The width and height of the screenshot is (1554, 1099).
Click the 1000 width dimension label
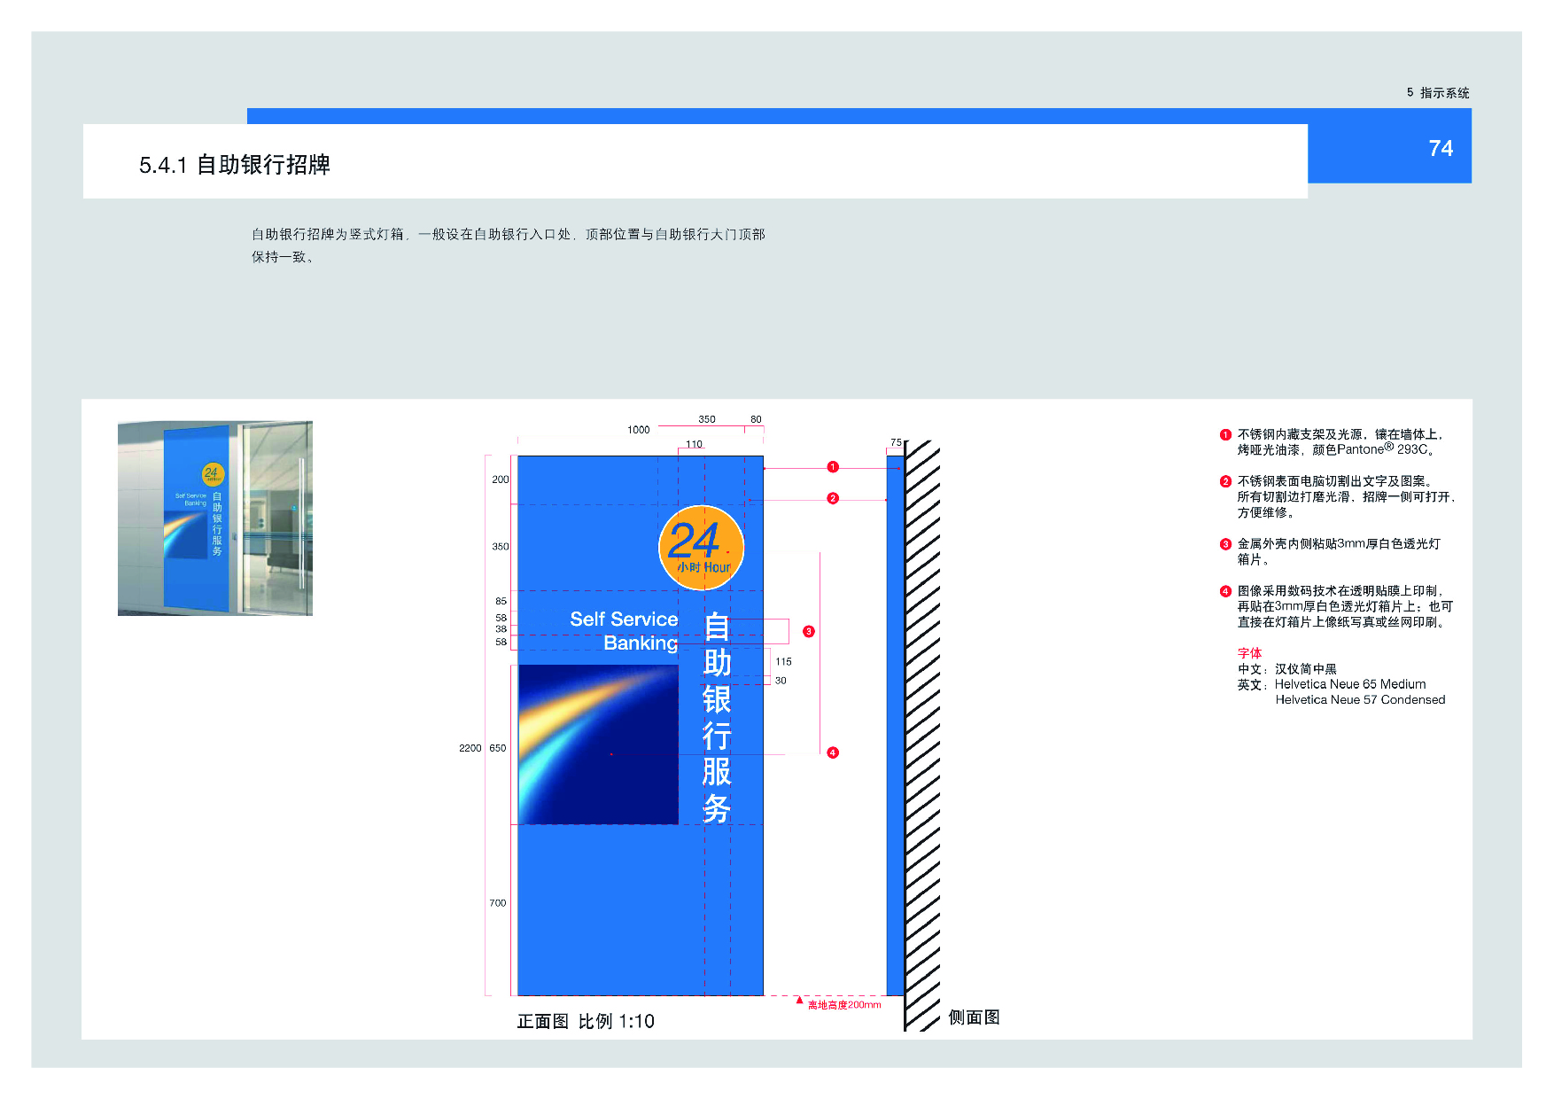pyautogui.click(x=638, y=430)
